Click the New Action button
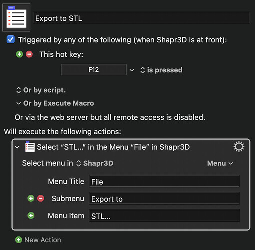 click(x=38, y=240)
